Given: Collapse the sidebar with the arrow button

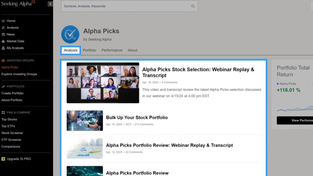Looking at the screenshot, I should pyautogui.click(x=50, y=4).
